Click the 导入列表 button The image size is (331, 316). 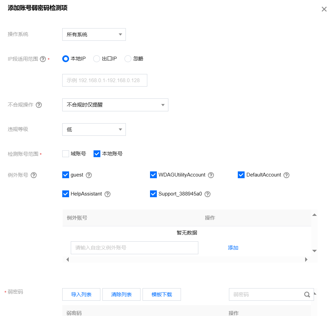click(x=81, y=294)
